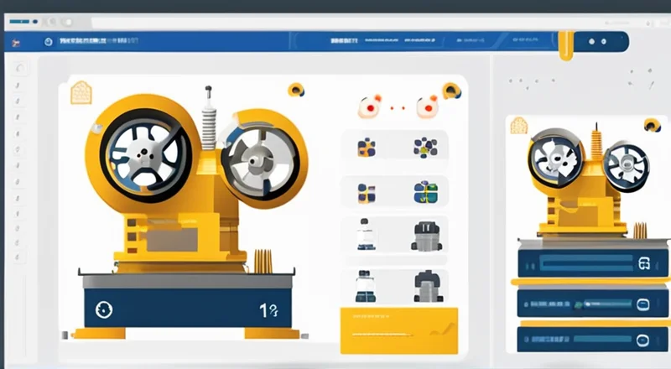Click the yellow ring icon above the large machine
The height and width of the screenshot is (369, 671).
[x=295, y=89]
